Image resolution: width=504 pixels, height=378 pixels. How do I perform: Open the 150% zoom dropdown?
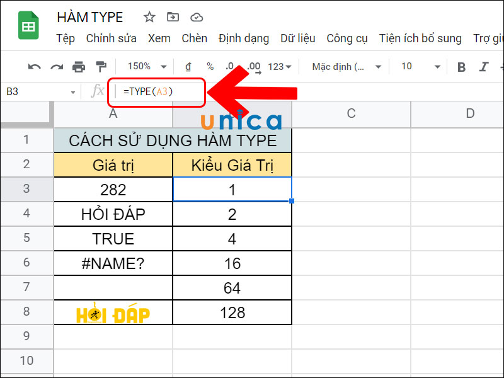147,67
